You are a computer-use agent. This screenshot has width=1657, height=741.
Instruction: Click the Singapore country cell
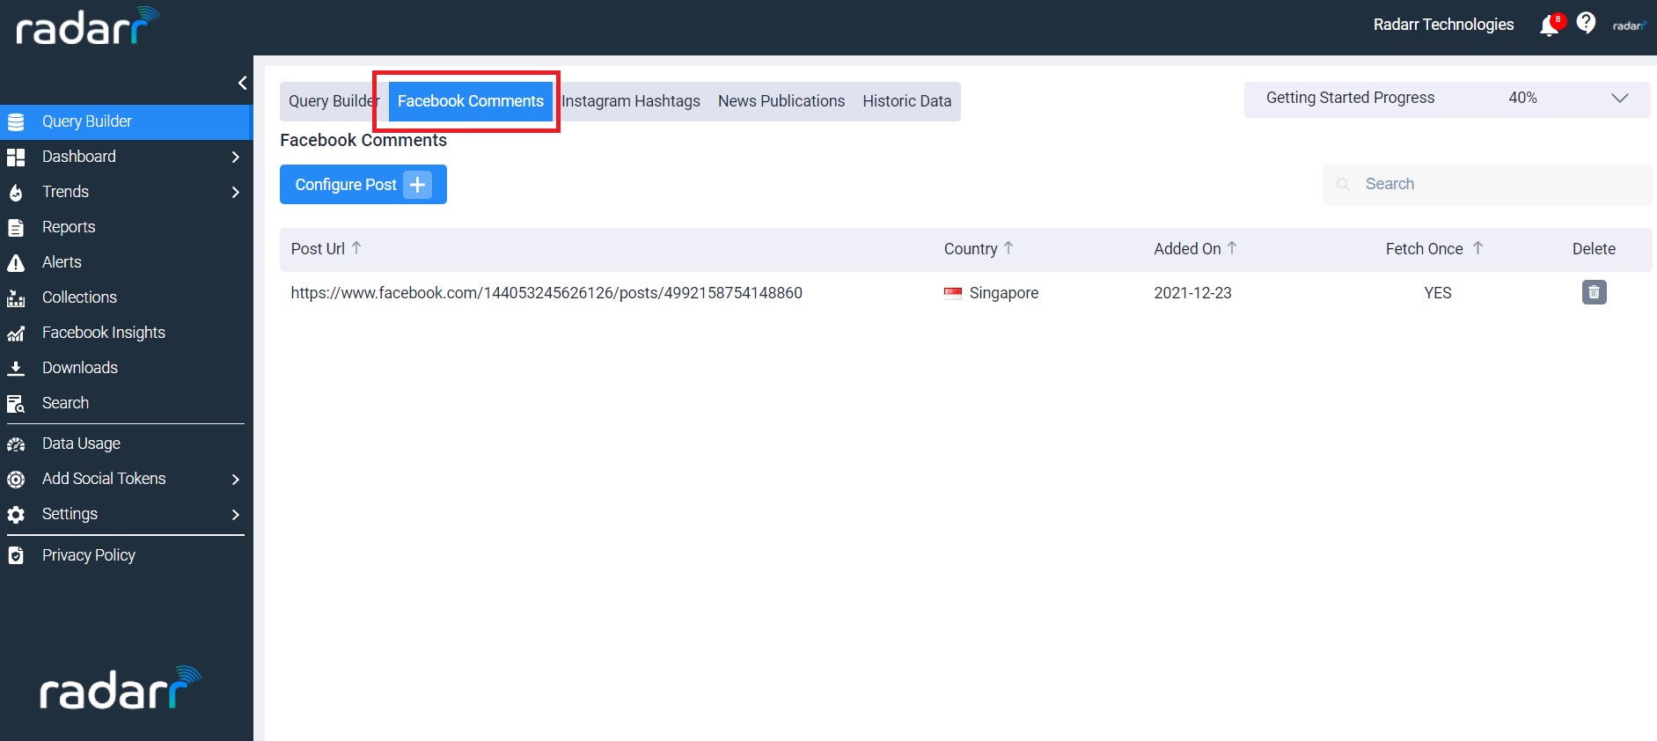[x=991, y=293]
